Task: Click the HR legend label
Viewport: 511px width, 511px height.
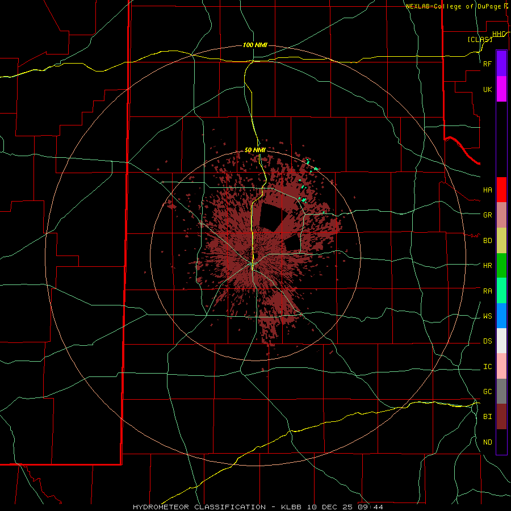Action: point(487,266)
